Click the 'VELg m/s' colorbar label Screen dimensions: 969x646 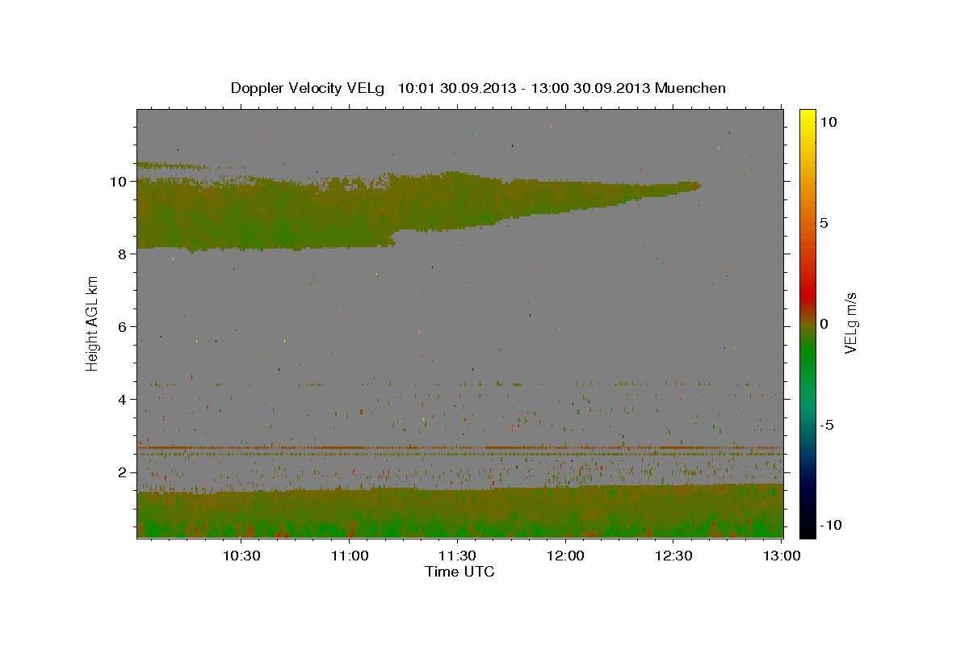pos(850,323)
